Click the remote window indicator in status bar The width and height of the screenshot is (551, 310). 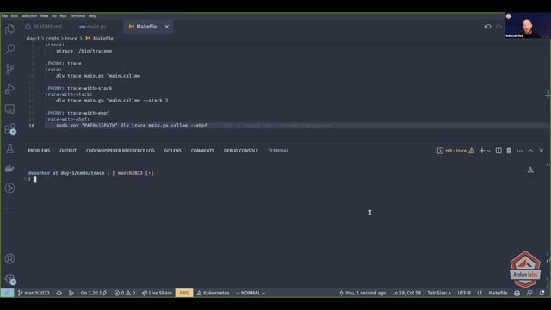(x=7, y=293)
